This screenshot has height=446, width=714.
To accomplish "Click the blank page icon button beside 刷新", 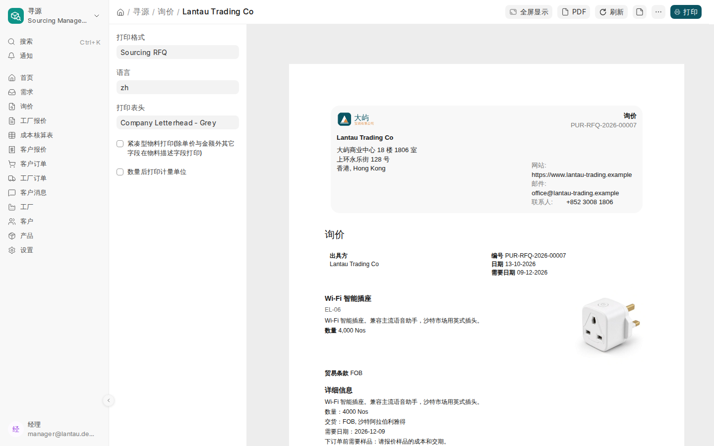I will [x=640, y=12].
